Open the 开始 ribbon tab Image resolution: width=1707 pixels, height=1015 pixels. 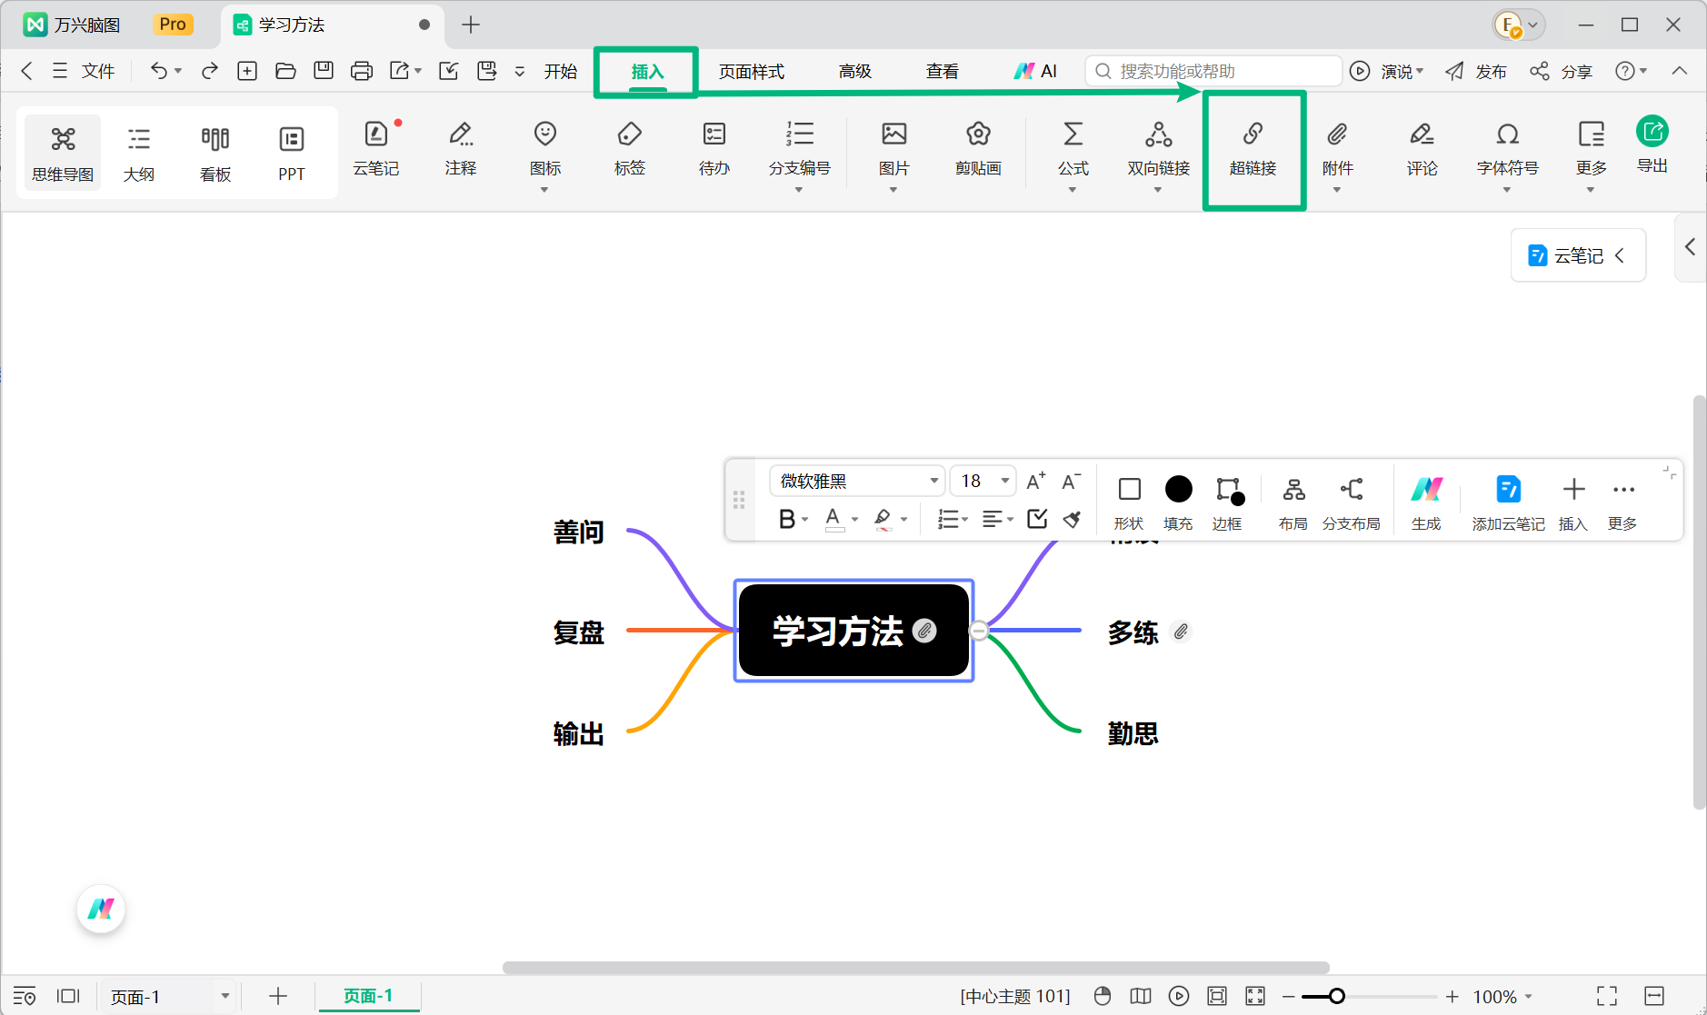tap(561, 71)
